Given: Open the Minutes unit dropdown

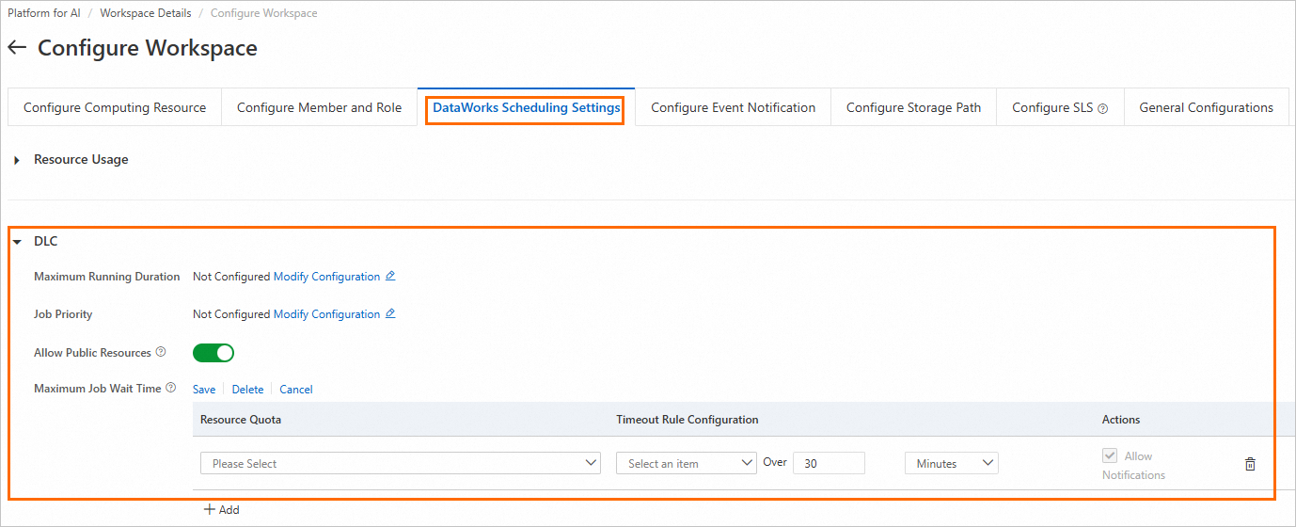Looking at the screenshot, I should 951,463.
